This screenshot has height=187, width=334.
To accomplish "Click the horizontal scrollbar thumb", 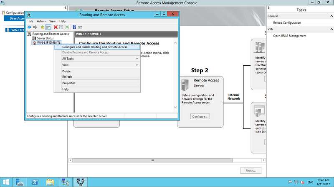I will pos(152,160).
